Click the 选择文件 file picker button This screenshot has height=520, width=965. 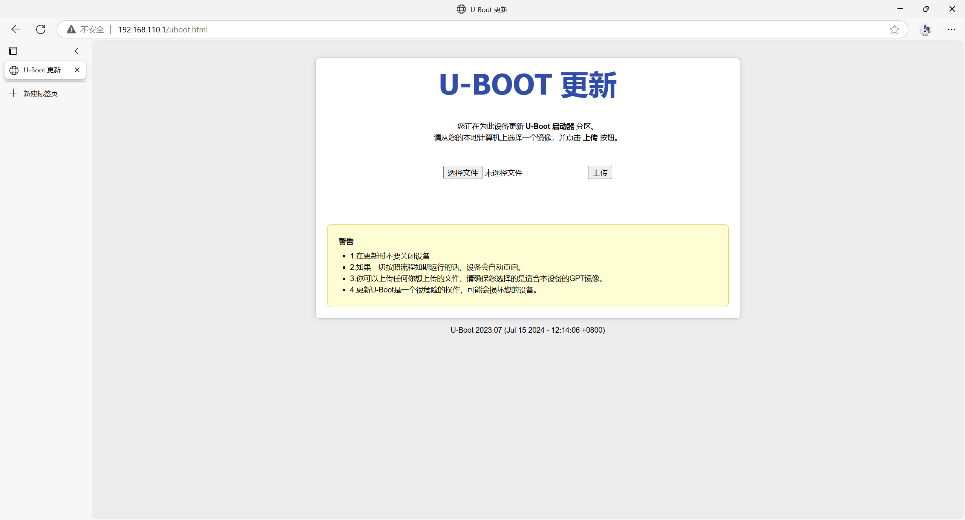click(463, 172)
